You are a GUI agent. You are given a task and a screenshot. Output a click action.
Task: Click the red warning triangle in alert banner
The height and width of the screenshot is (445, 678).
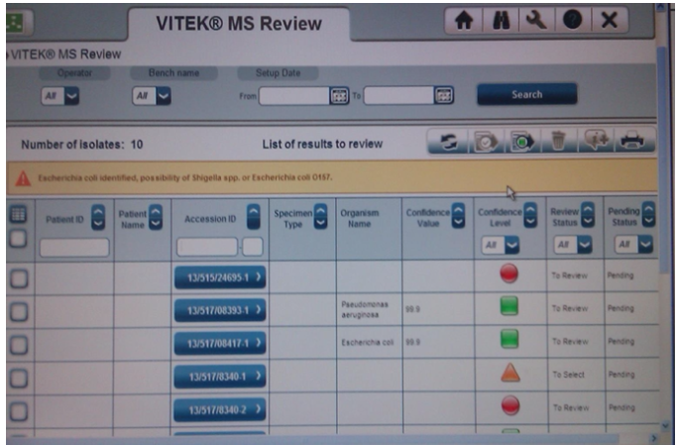click(23, 178)
